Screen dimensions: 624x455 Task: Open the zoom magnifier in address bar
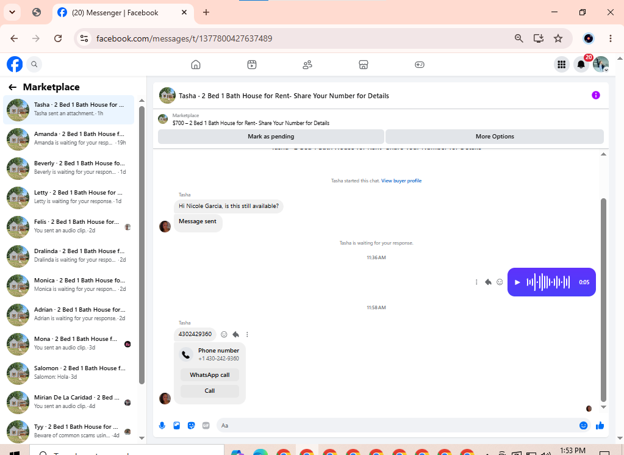tap(518, 38)
